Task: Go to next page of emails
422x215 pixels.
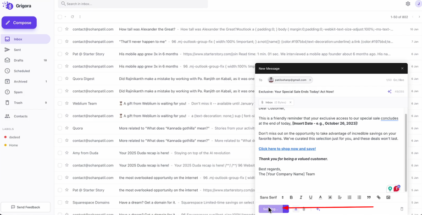Action: pyautogui.click(x=419, y=17)
